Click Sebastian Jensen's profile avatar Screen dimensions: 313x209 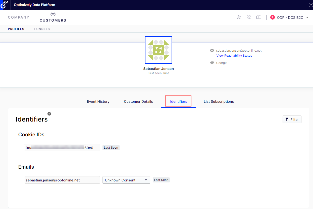(159, 50)
